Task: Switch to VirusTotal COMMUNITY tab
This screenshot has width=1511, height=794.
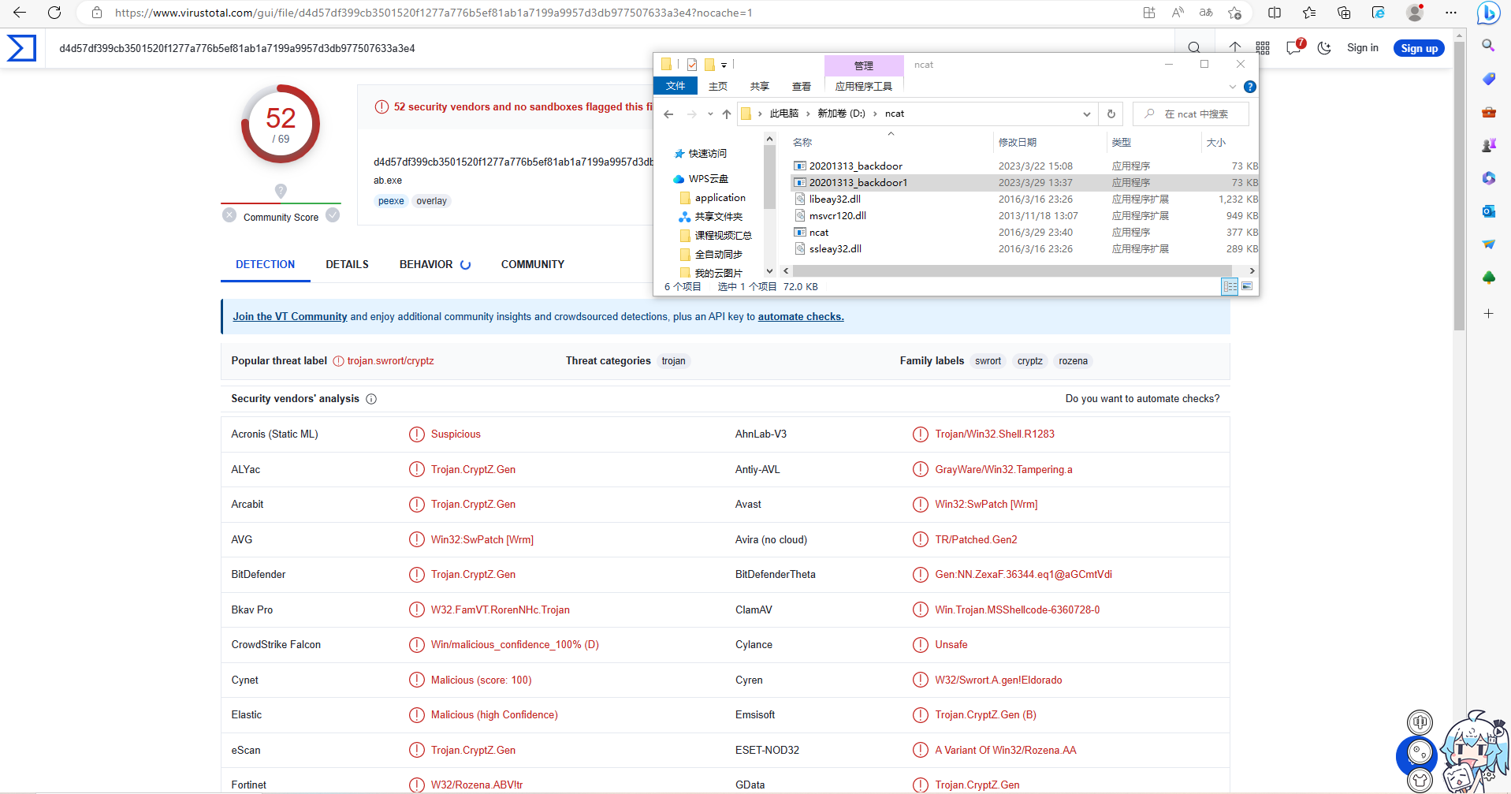Action: (x=533, y=264)
